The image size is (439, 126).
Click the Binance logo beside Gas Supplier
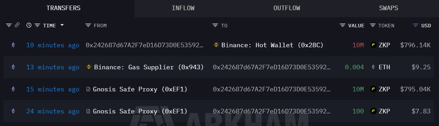pos(89,67)
